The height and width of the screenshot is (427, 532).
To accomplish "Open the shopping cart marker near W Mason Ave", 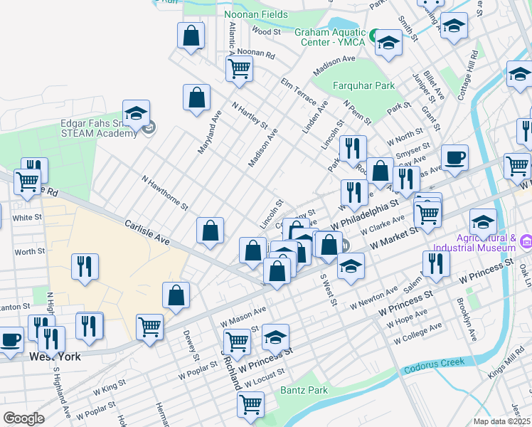I will pos(237,342).
